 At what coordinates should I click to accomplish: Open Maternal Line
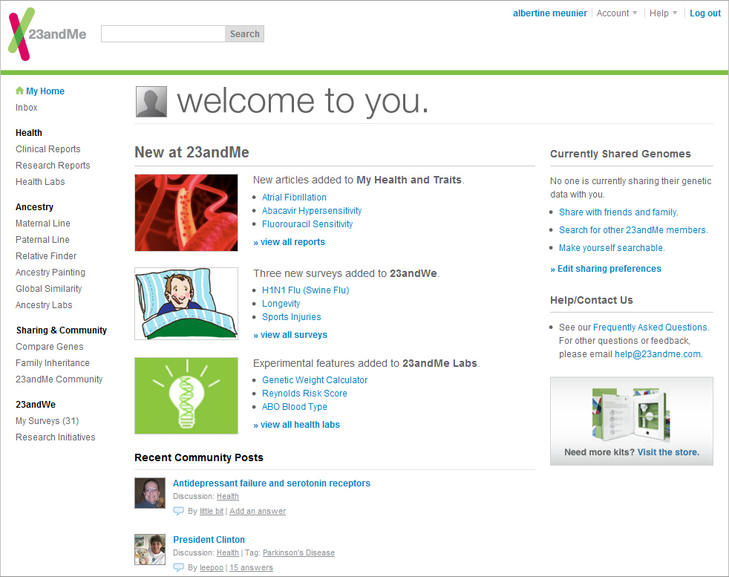[43, 224]
